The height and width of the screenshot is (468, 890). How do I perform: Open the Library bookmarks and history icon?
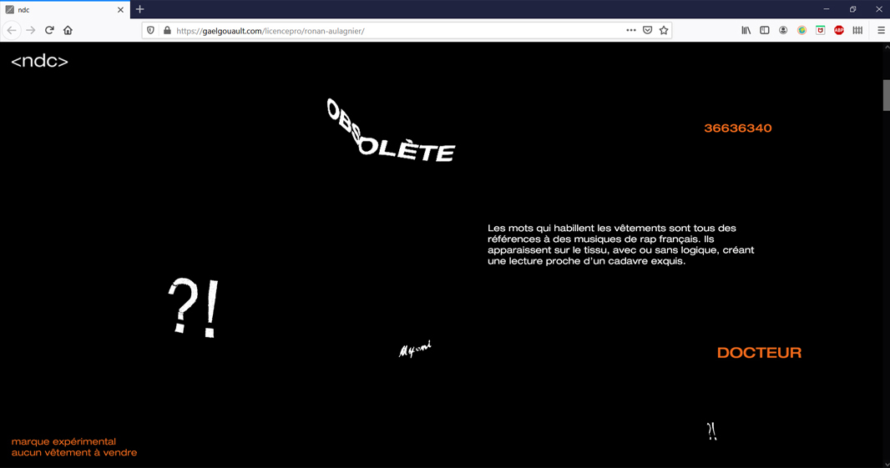click(746, 31)
